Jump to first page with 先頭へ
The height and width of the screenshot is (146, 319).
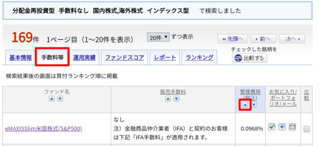tap(233, 39)
